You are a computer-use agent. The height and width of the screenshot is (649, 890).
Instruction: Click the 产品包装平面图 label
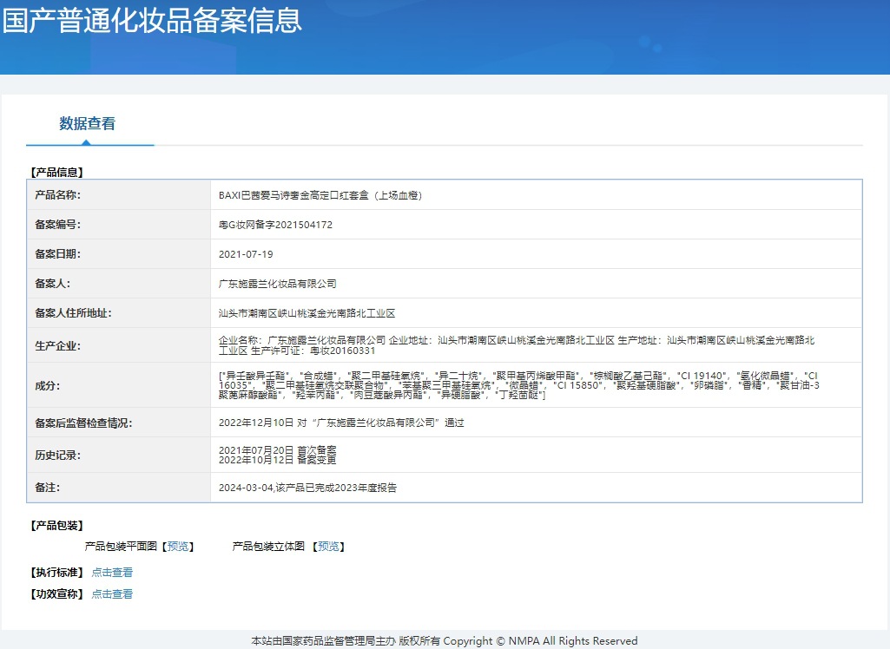coord(121,547)
